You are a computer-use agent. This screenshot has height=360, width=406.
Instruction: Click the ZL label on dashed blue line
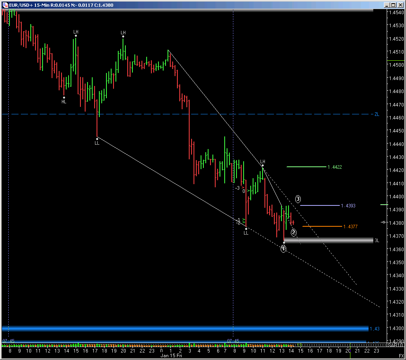[377, 114]
